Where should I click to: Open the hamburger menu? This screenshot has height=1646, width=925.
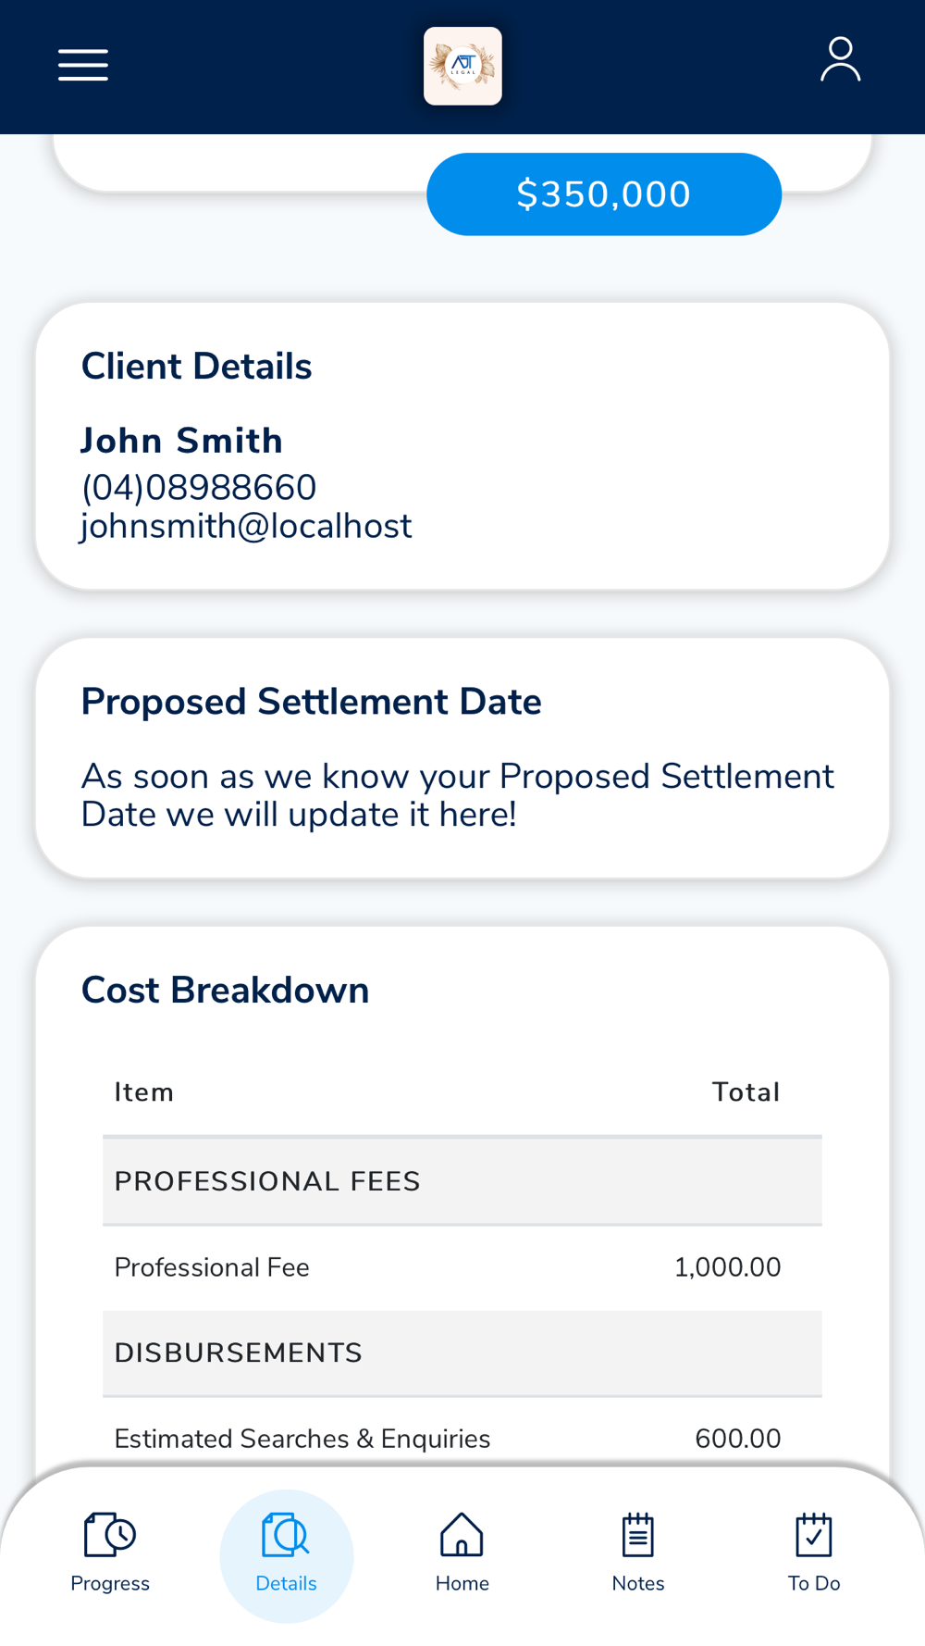point(83,65)
